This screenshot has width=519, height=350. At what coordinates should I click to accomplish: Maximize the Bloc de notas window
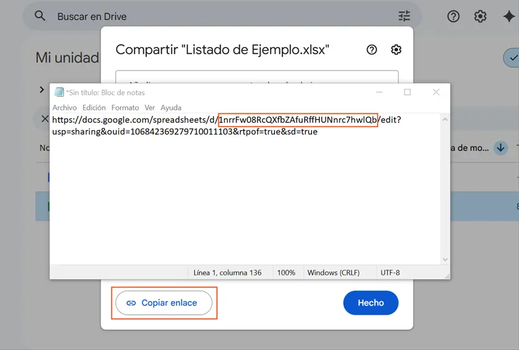[x=407, y=93]
